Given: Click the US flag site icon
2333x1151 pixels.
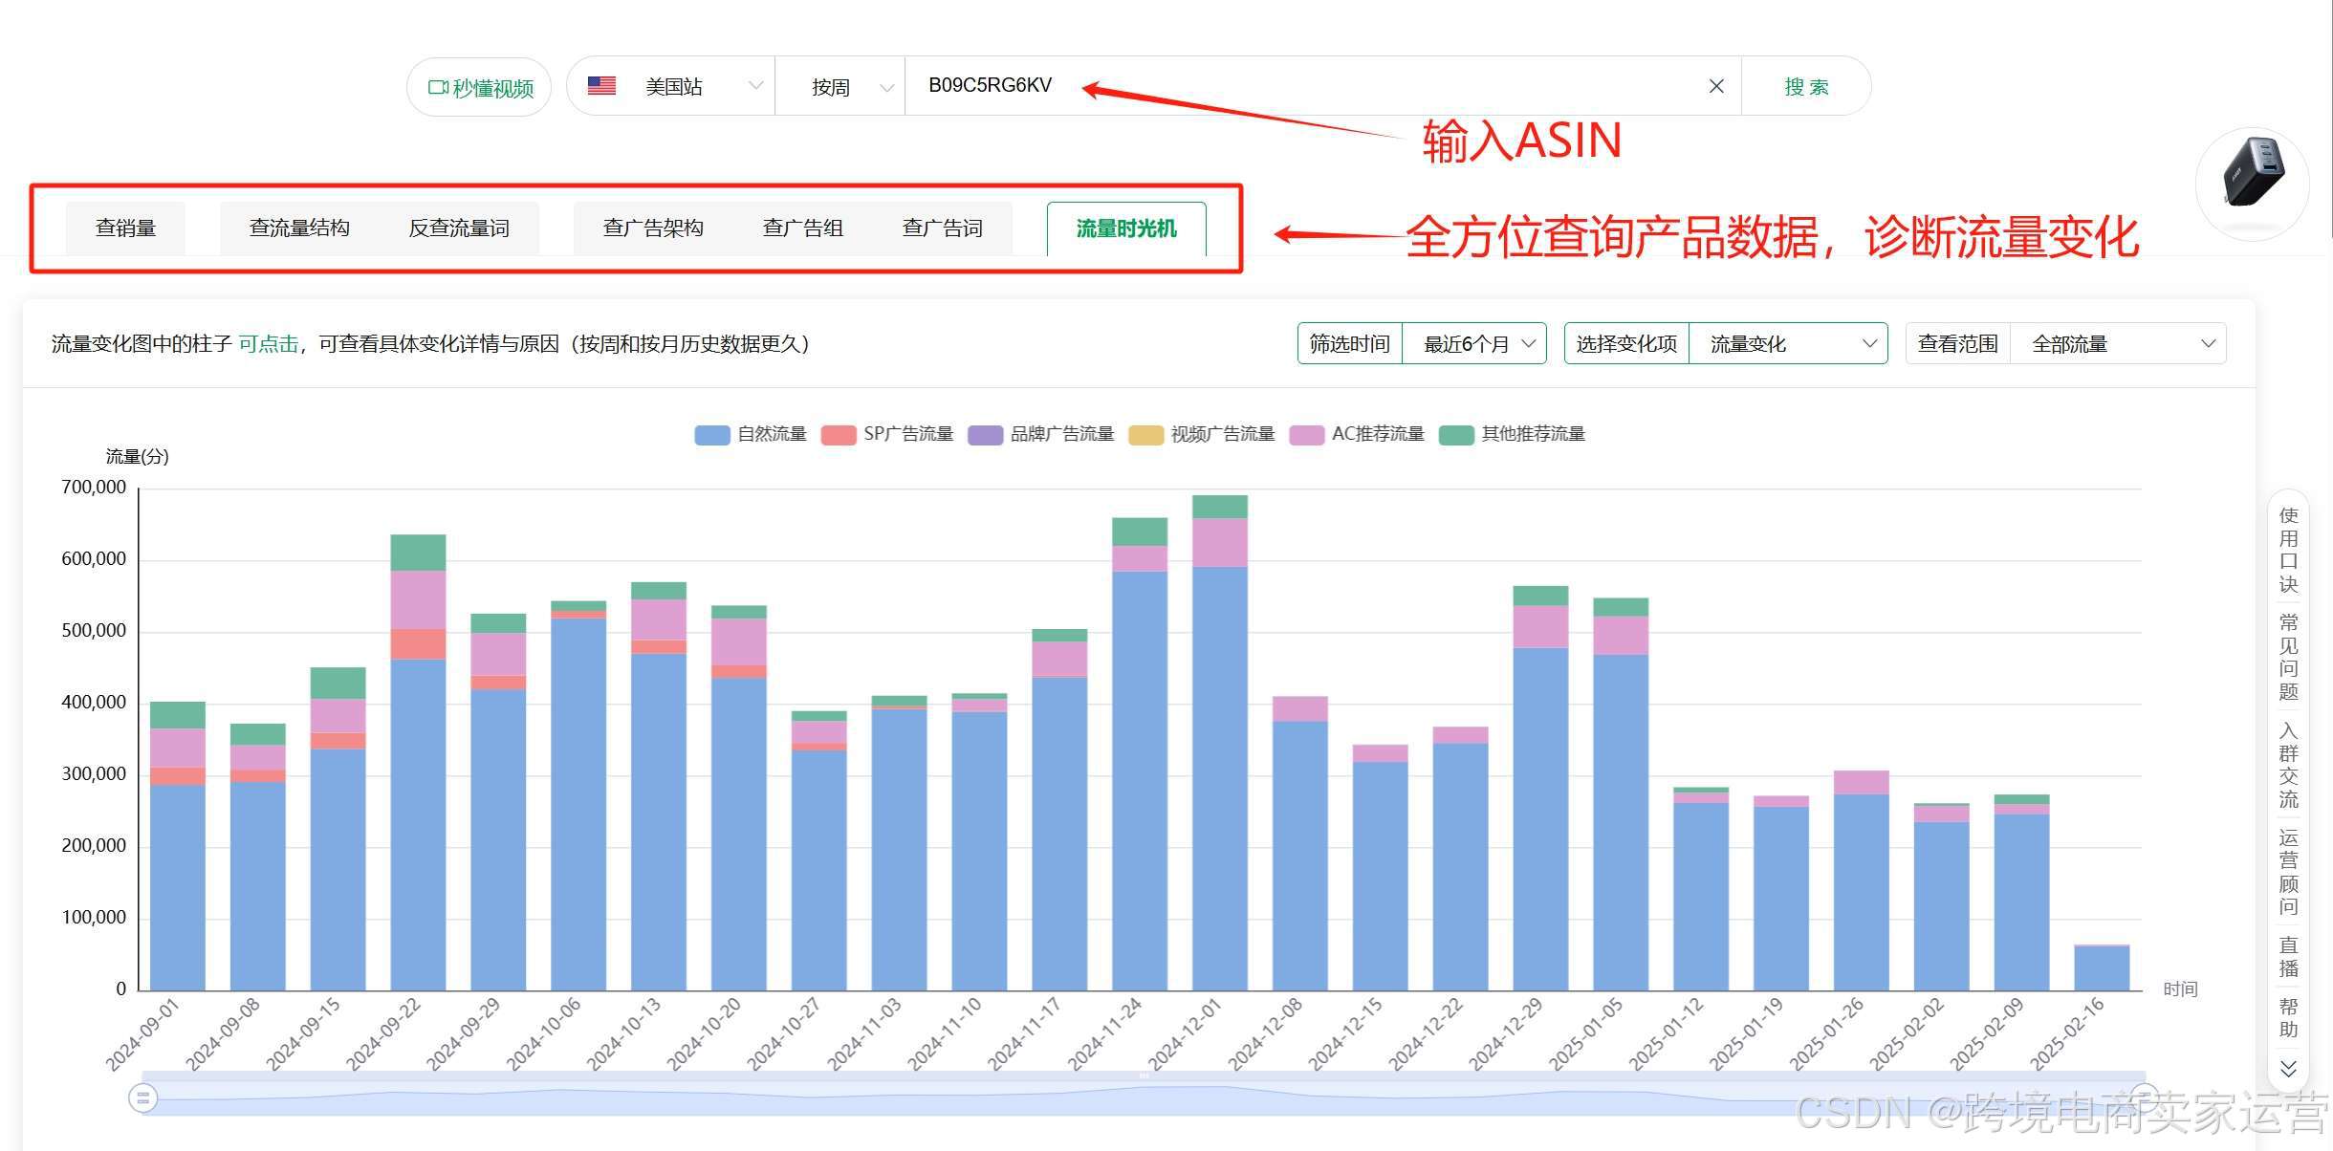Looking at the screenshot, I should 601,86.
